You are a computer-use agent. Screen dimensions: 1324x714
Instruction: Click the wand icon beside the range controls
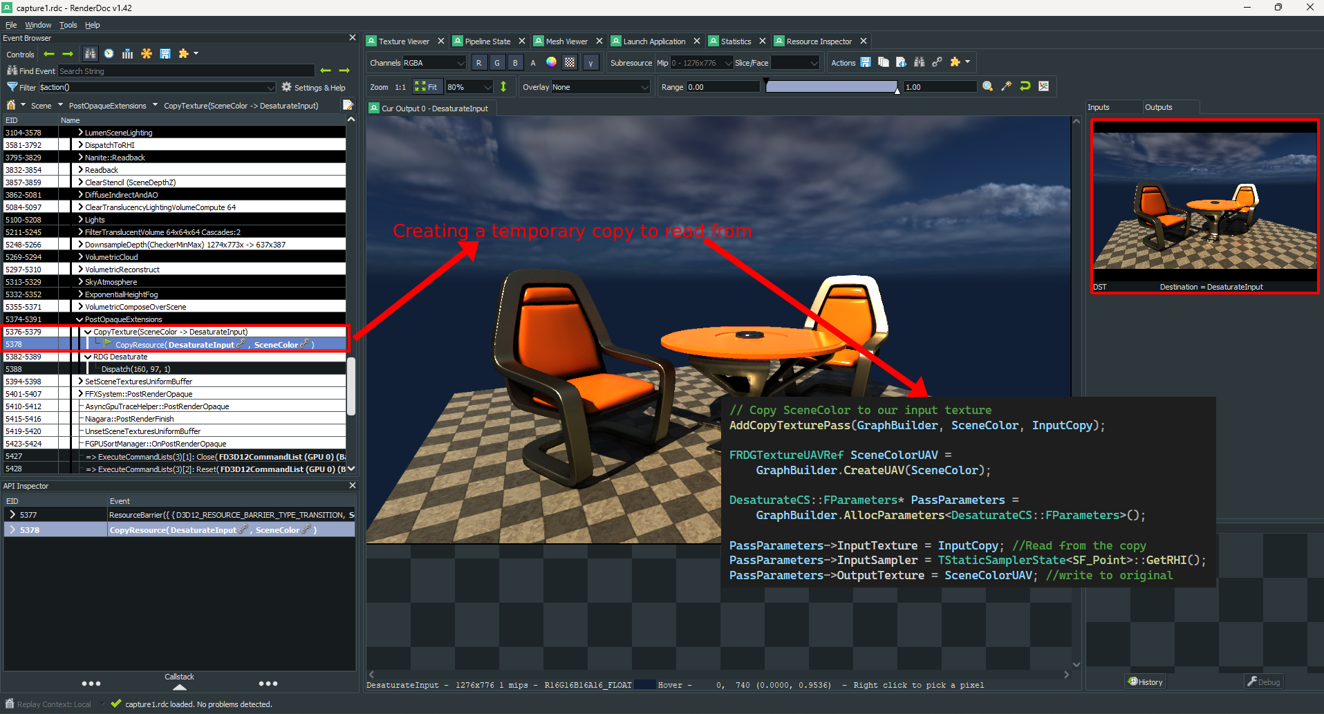(x=1007, y=86)
